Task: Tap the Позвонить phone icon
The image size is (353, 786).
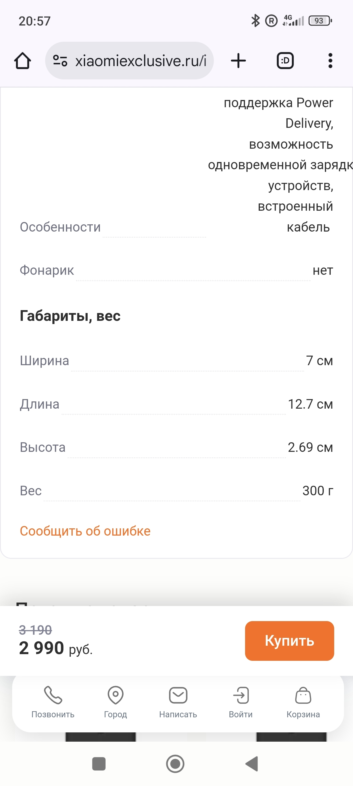Action: 53,695
